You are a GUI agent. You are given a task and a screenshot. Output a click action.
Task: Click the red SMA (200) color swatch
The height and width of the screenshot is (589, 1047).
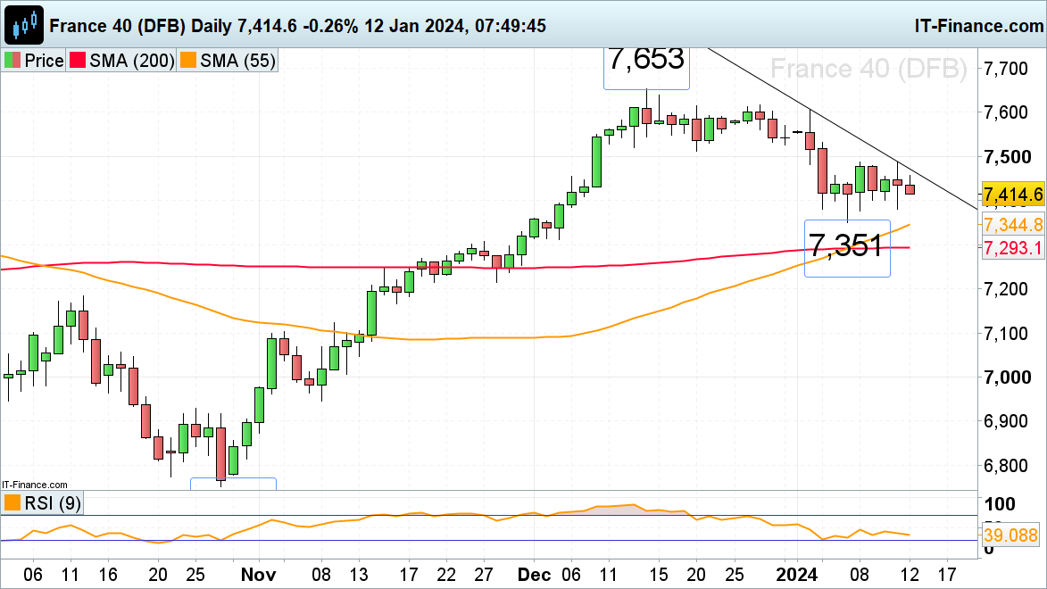78,61
